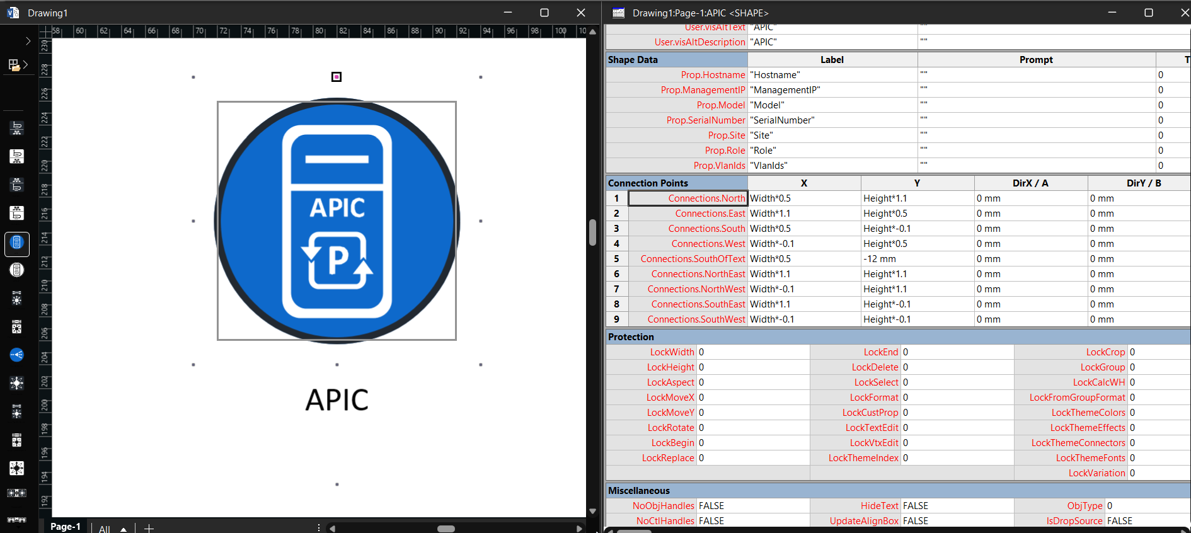The height and width of the screenshot is (533, 1191).
Task: Click the scroll-up arrow of the drawing window
Action: pos(592,32)
